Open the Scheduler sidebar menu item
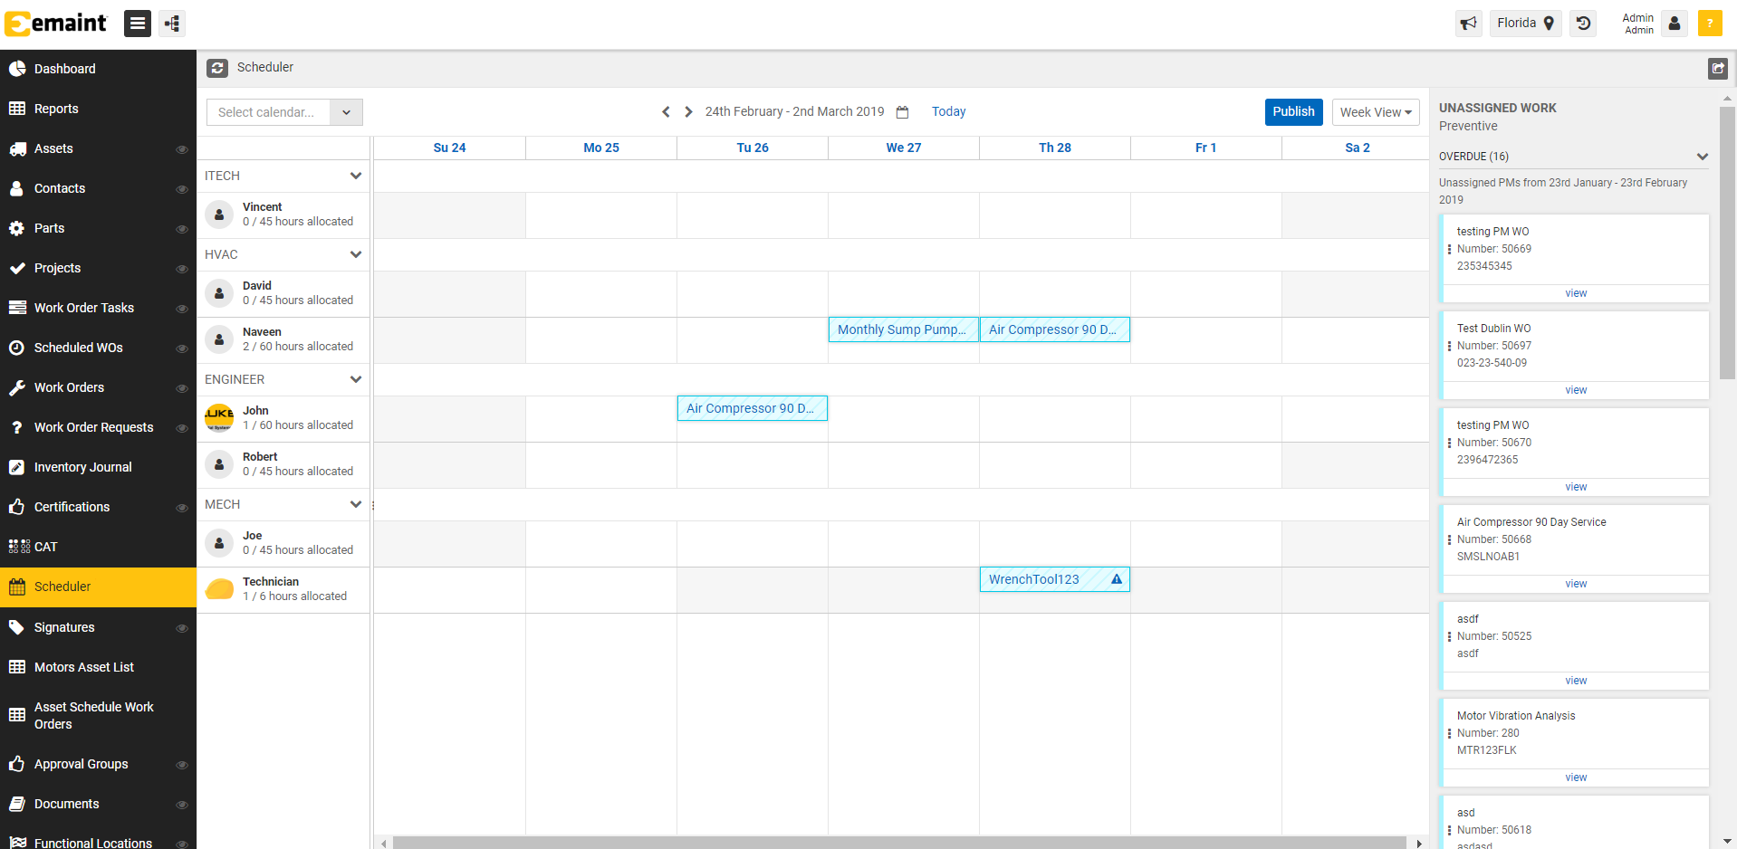 coord(62,587)
